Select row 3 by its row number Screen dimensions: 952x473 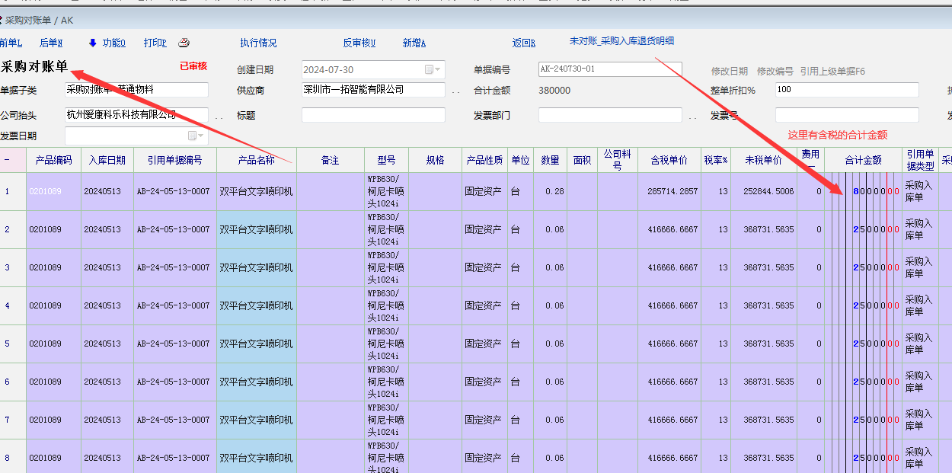(8, 267)
